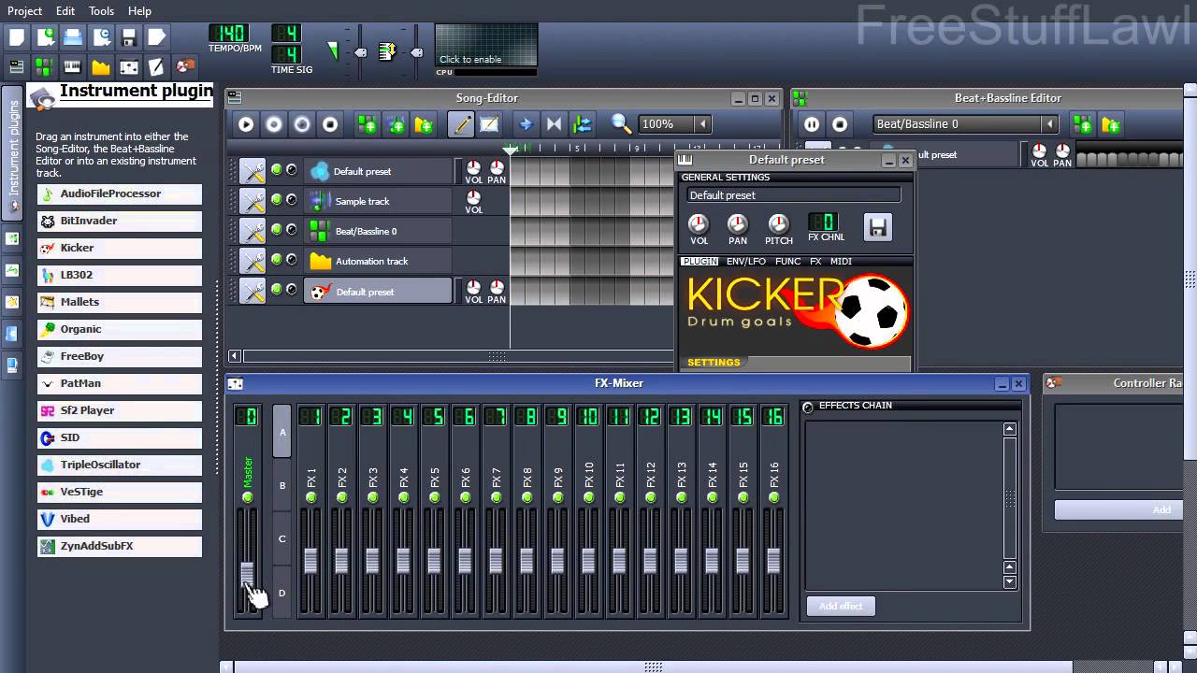Screen dimensions: 1197x673
Task: Save the current project with floppy icon
Action: click(129, 37)
